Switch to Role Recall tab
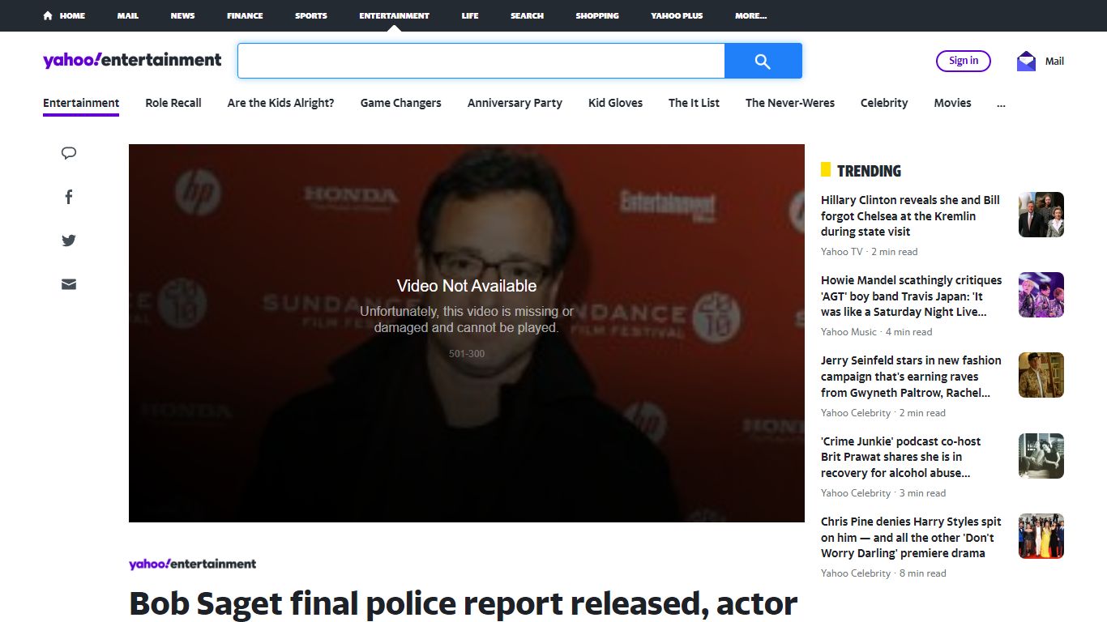This screenshot has width=1107, height=622. point(173,103)
